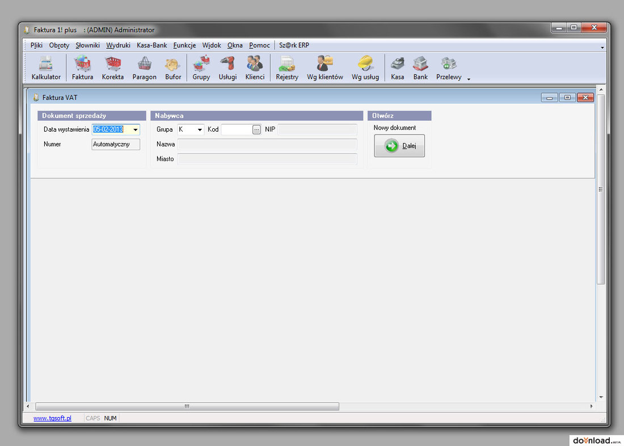
Task: Click the CAPS status bar indicator
Action: pyautogui.click(x=92, y=418)
